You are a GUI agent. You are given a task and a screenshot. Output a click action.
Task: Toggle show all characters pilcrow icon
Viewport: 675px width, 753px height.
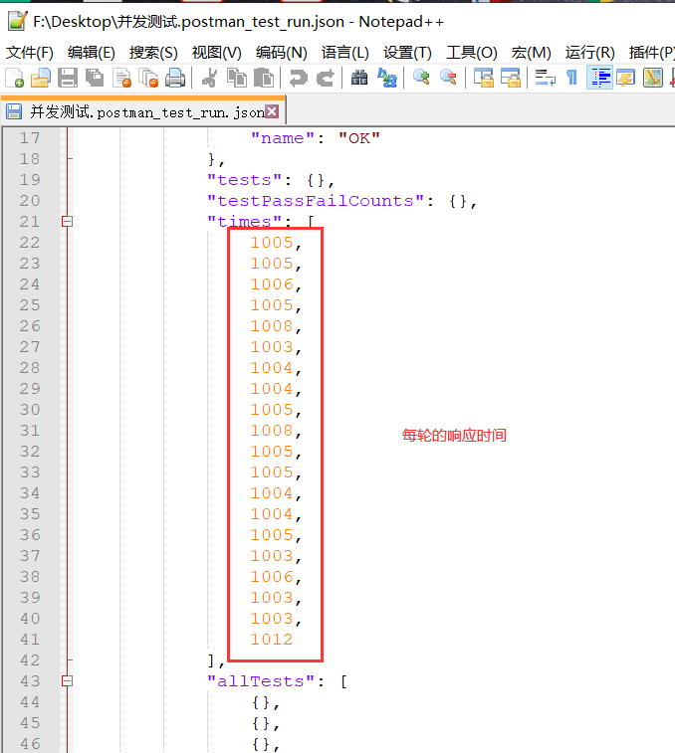point(571,78)
